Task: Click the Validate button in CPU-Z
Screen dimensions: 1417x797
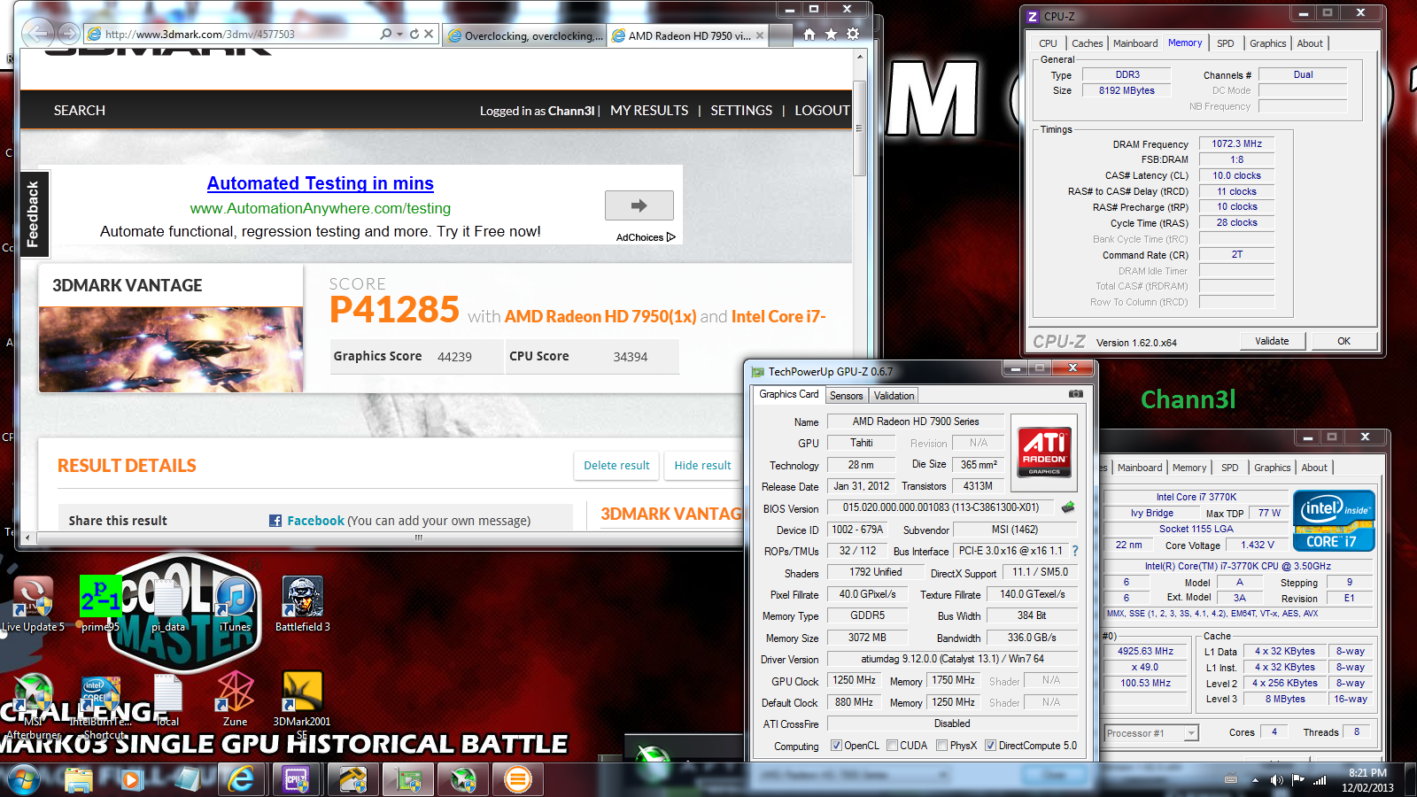Action: tap(1272, 341)
